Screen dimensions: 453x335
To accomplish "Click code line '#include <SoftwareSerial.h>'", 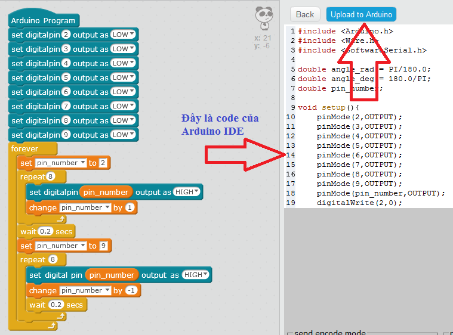I will [x=362, y=50].
